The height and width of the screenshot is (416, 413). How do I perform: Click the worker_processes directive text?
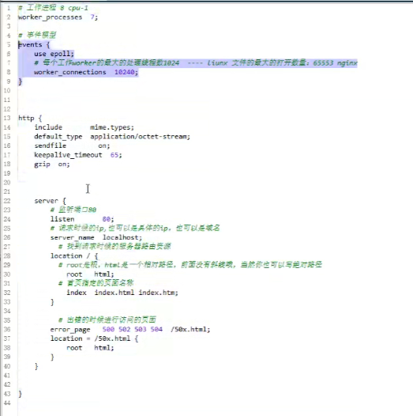[50, 17]
